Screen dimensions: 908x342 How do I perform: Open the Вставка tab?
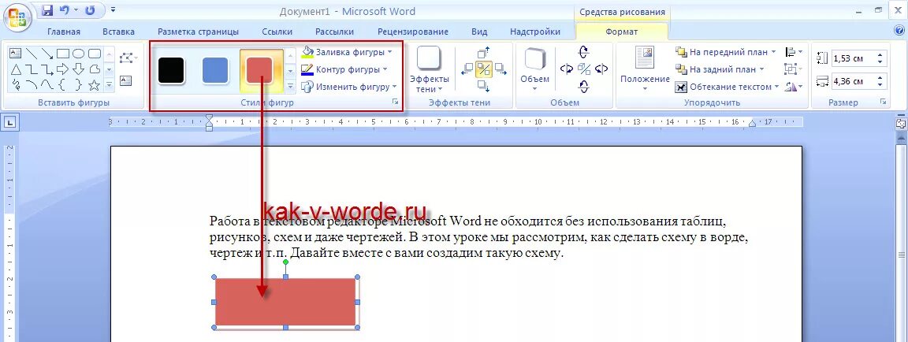(119, 32)
